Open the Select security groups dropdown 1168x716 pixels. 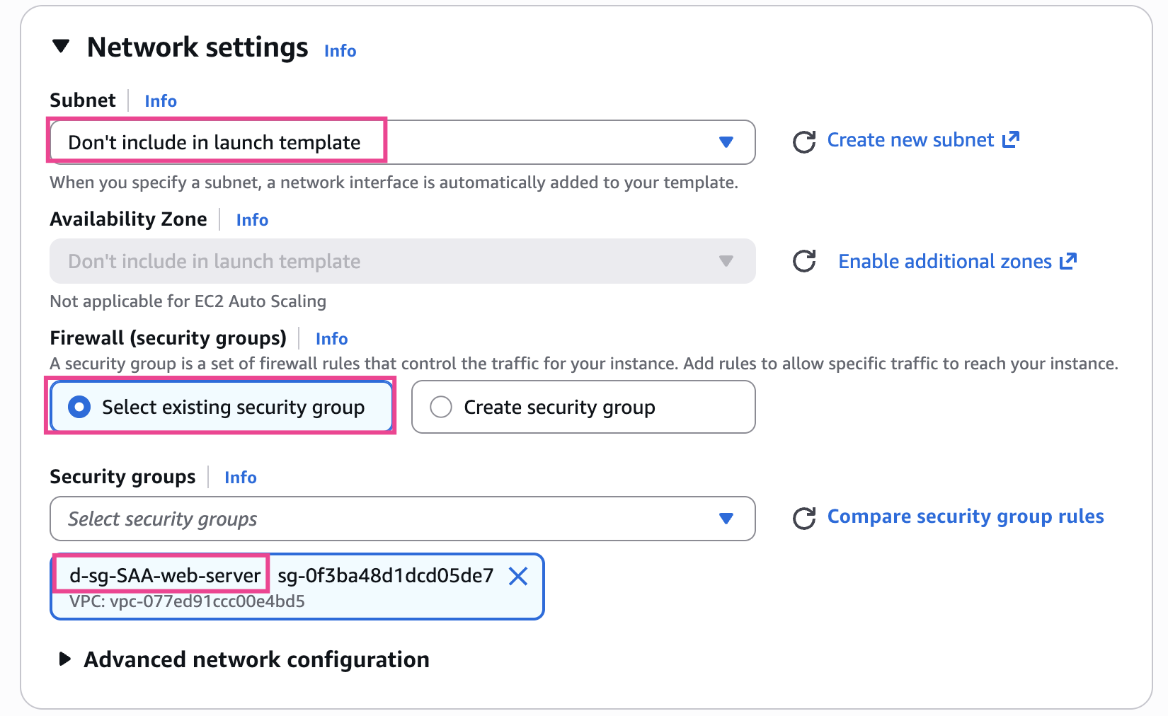pyautogui.click(x=402, y=519)
